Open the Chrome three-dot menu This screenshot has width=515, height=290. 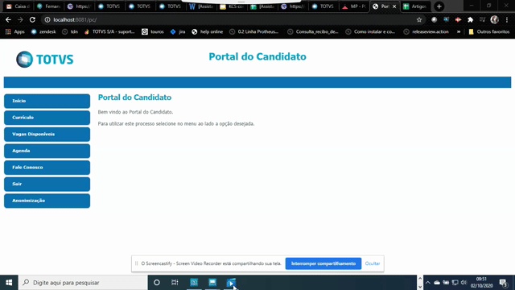tap(507, 19)
